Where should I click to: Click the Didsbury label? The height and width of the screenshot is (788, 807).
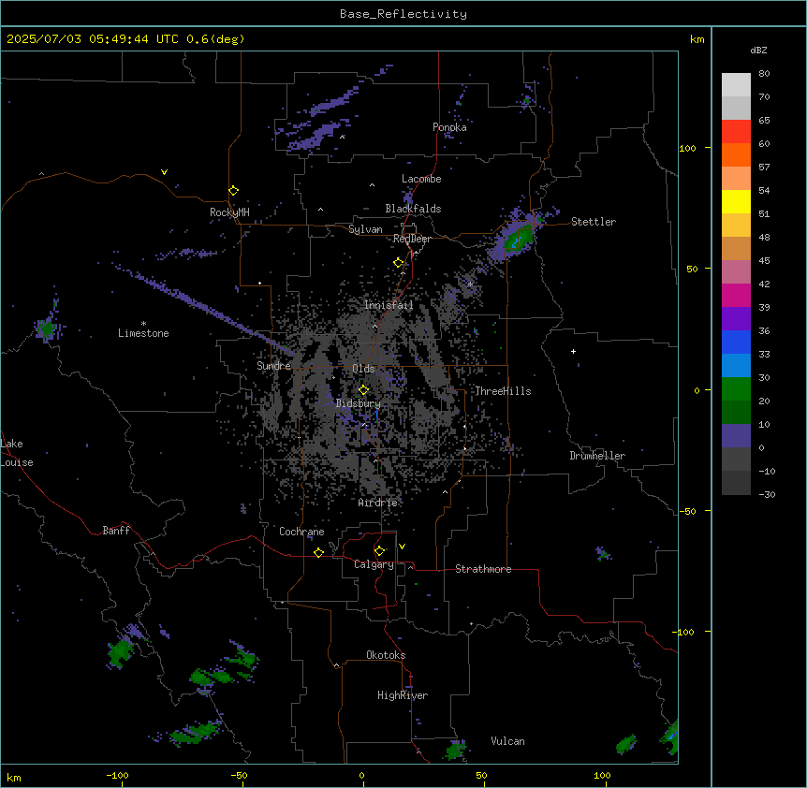click(x=359, y=403)
